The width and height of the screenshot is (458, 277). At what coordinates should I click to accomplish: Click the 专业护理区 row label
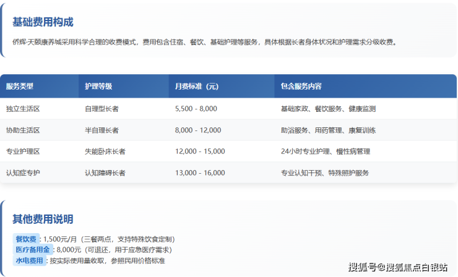tap(23, 151)
